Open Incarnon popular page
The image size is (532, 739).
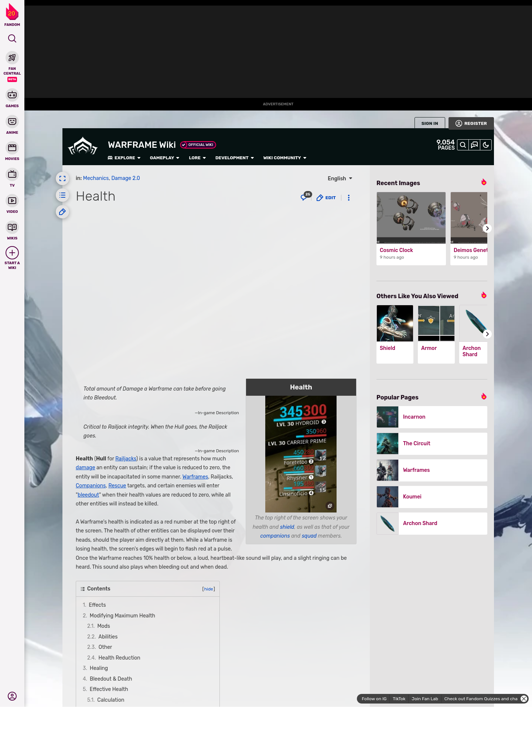tap(432, 417)
